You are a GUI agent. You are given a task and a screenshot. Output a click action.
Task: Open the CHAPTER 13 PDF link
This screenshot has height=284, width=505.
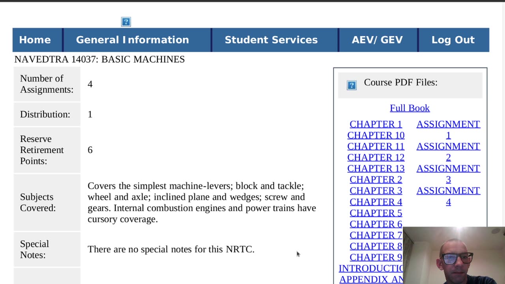click(x=376, y=168)
